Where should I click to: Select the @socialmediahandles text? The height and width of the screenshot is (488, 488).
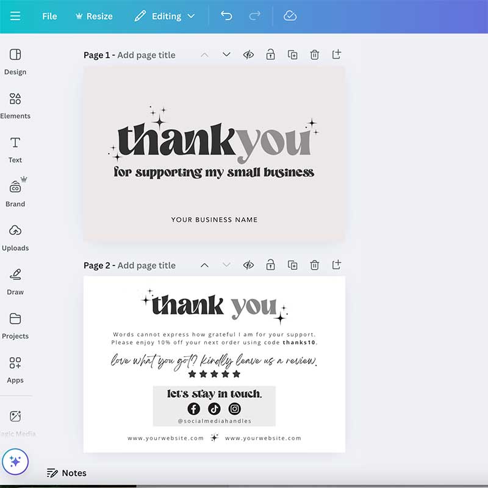click(x=215, y=421)
